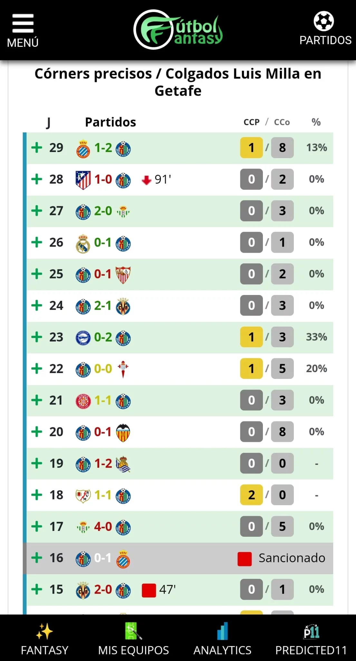Click the Sevilla crest in matchday 25
Screen dimensions: 356x661
[x=123, y=275]
